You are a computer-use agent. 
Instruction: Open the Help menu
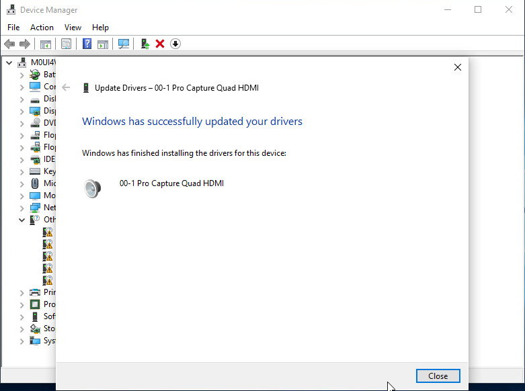pyautogui.click(x=100, y=28)
